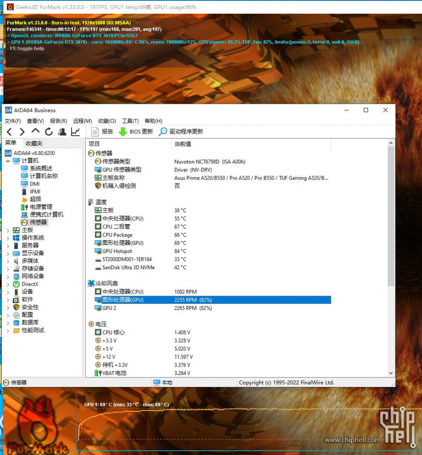Switch to the 收藏夹 tab
This screenshot has width=422, height=455.
pos(34,143)
